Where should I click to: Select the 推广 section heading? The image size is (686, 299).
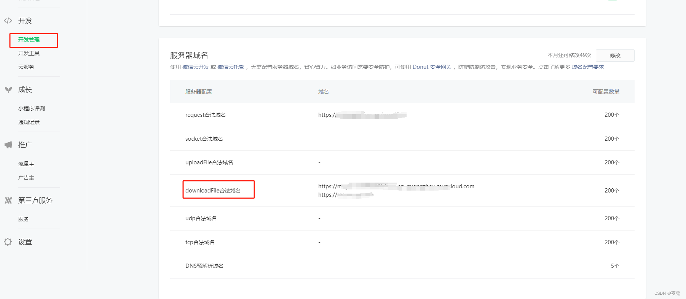[25, 145]
